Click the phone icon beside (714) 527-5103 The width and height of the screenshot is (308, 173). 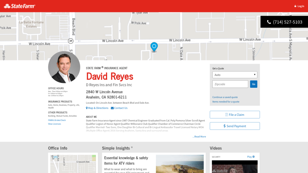[269, 22]
